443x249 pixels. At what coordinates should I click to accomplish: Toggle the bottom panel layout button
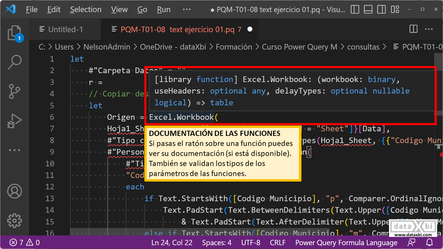coord(369,9)
